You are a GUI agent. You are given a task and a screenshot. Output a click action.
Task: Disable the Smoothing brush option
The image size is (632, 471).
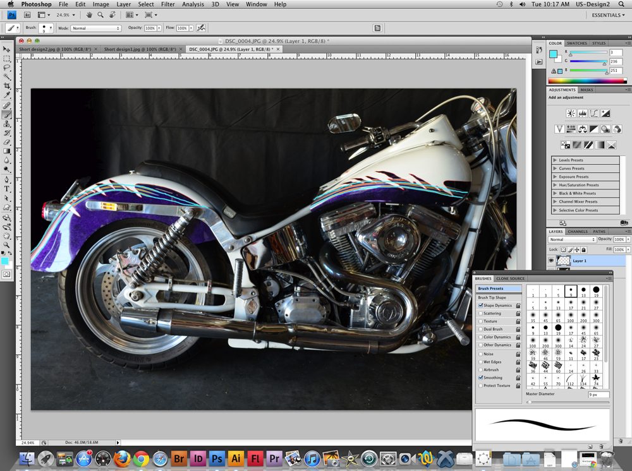point(480,378)
